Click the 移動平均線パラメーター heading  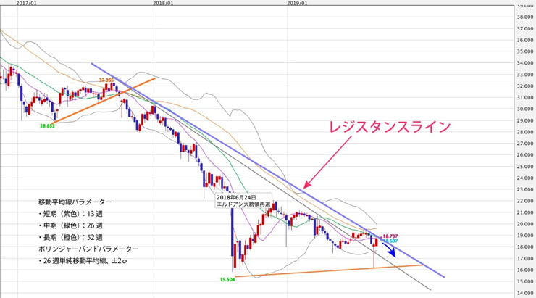(x=75, y=202)
